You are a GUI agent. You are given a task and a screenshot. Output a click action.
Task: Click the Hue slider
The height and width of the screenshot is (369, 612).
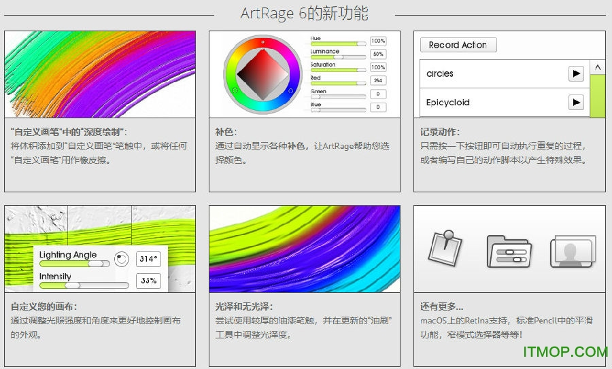338,43
